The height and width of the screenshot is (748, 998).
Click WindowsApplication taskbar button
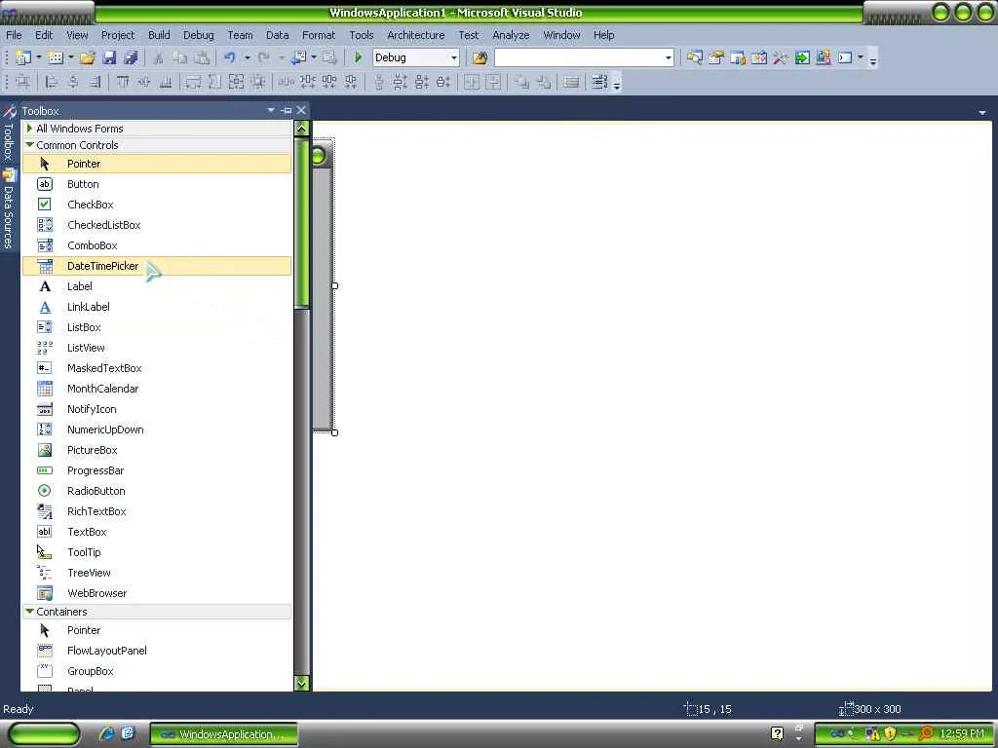click(223, 734)
